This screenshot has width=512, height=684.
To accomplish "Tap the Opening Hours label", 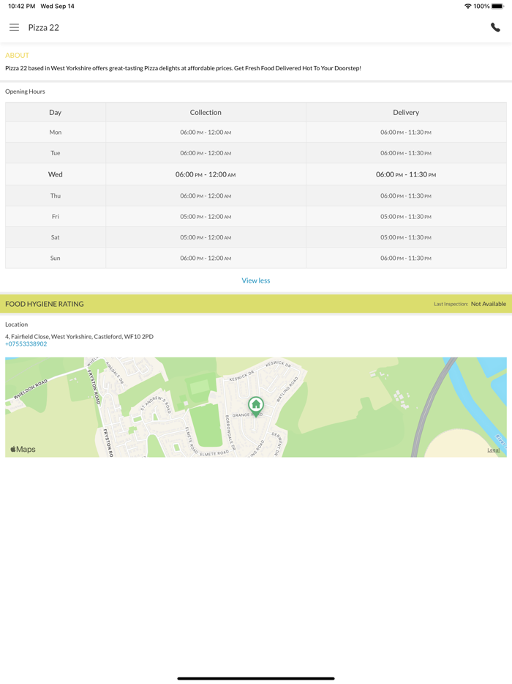I will [x=25, y=91].
